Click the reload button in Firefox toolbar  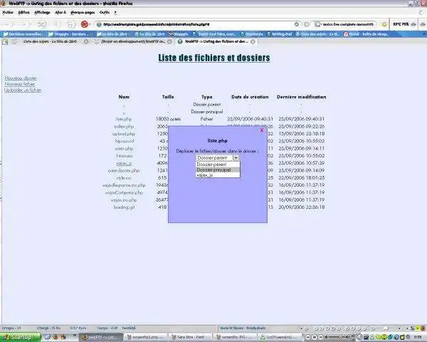click(x=41, y=24)
